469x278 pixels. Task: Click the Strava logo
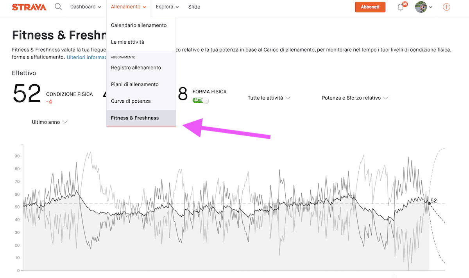point(29,7)
